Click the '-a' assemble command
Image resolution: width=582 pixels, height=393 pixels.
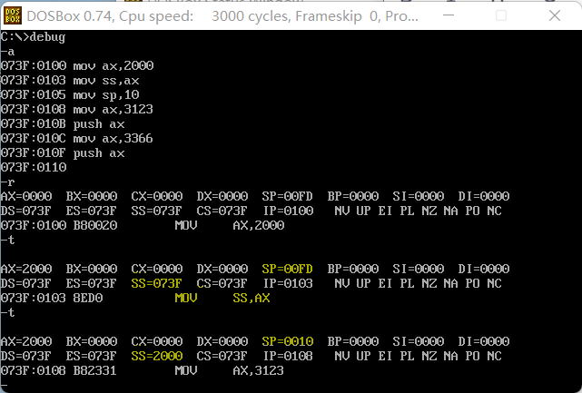7,52
